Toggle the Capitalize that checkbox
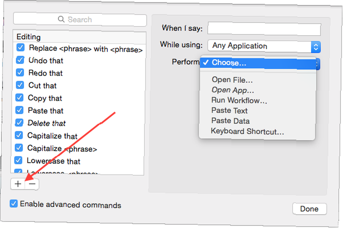The width and height of the screenshot is (343, 228). [19, 135]
